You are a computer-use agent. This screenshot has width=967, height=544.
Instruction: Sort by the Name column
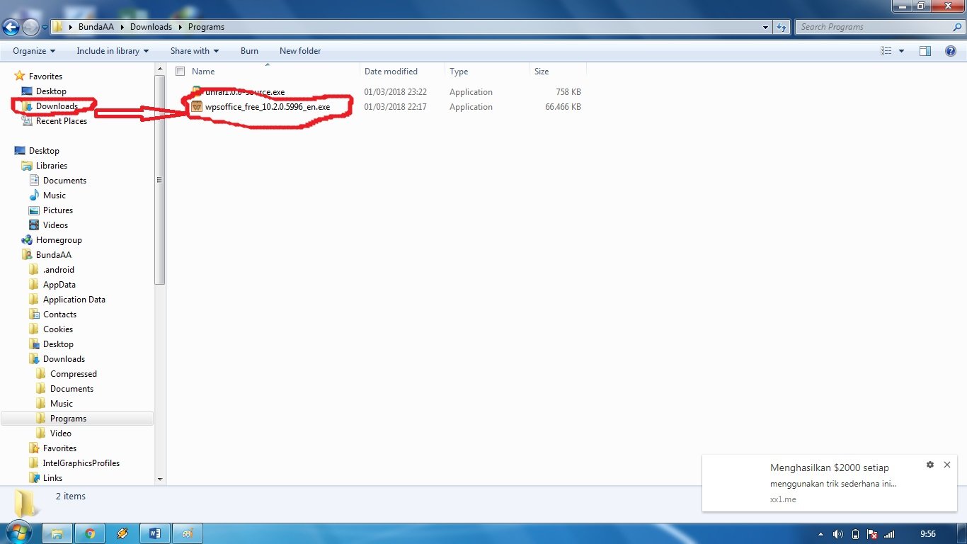(202, 72)
